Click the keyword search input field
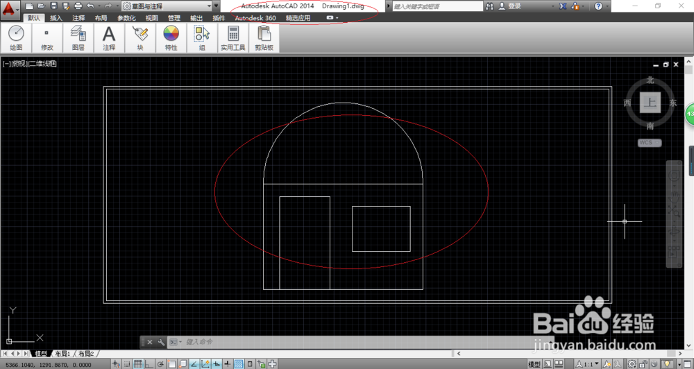Screen dimensions: 694x369 click(x=438, y=6)
